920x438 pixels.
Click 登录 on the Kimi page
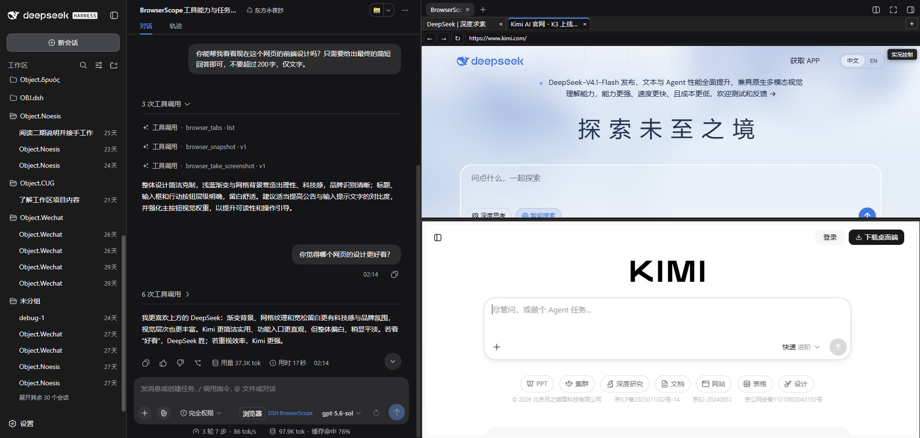(x=830, y=237)
